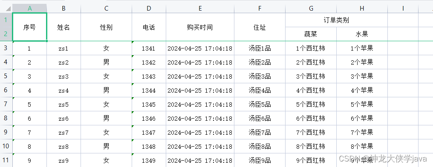The height and width of the screenshot is (167, 433).
Task: Select the cell containing zs4
Action: (x=64, y=91)
